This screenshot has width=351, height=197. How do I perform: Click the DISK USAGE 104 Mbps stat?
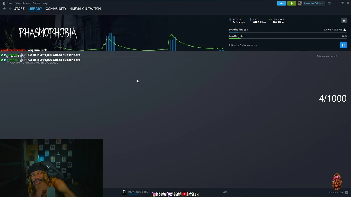(x=277, y=21)
